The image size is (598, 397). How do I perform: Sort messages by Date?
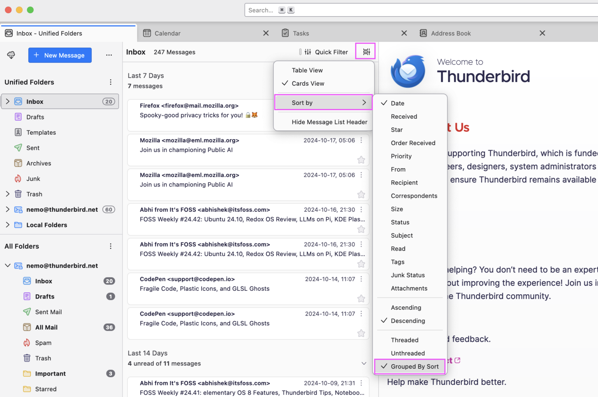point(410,104)
